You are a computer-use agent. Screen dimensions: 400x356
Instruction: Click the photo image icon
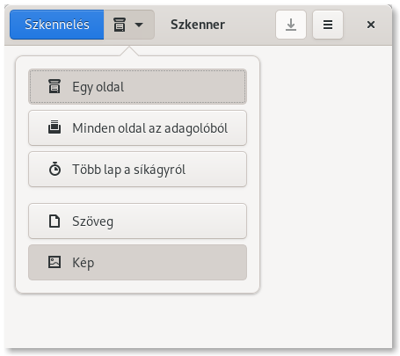click(x=55, y=262)
